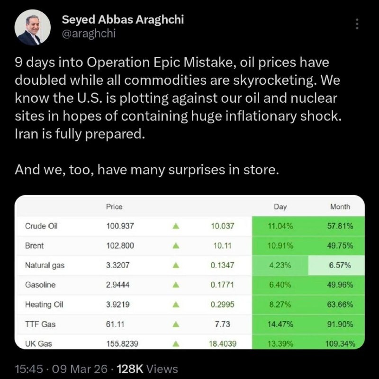Image resolution: width=379 pixels, height=379 pixels.
Task: Click the Heating Oil row's up arrow
Action: (x=175, y=305)
